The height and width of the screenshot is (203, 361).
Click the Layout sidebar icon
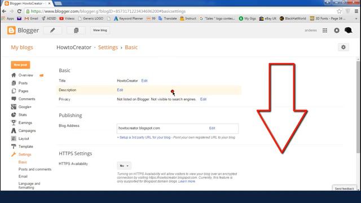(x=14, y=139)
